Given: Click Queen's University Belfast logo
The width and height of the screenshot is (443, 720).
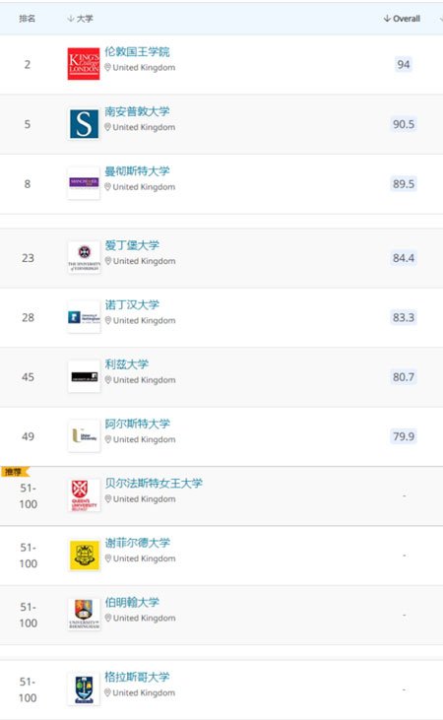Looking at the screenshot, I should pos(84,495).
